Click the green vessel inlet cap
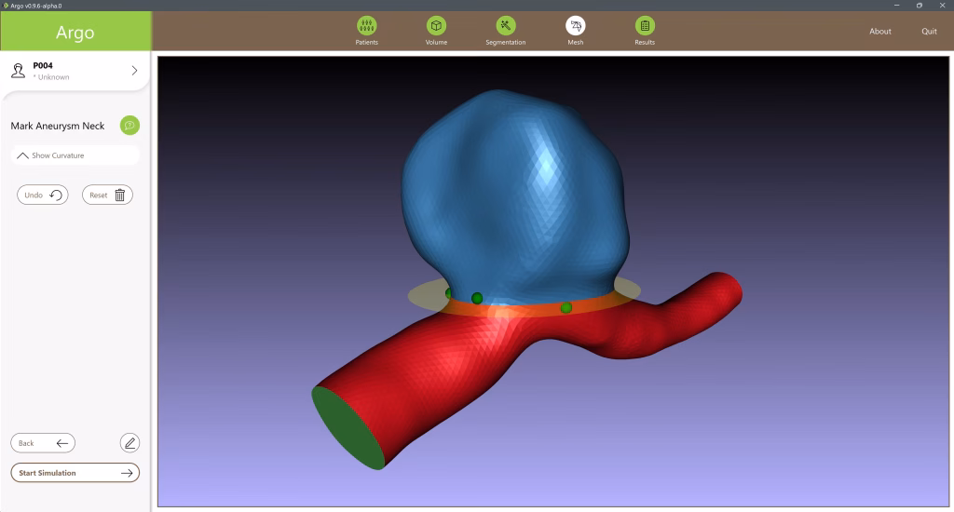 (x=348, y=428)
